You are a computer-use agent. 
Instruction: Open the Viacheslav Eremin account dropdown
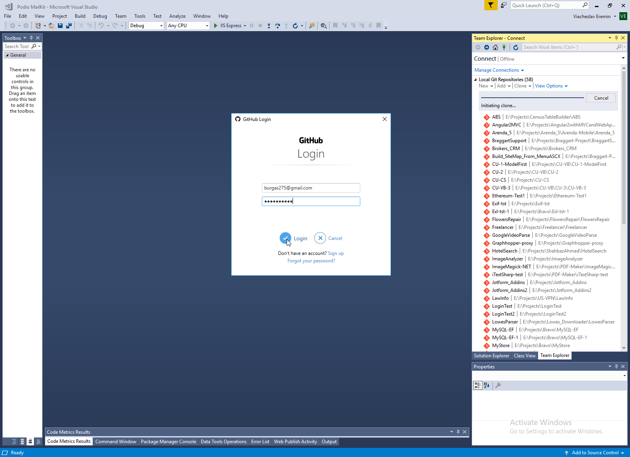click(615, 17)
